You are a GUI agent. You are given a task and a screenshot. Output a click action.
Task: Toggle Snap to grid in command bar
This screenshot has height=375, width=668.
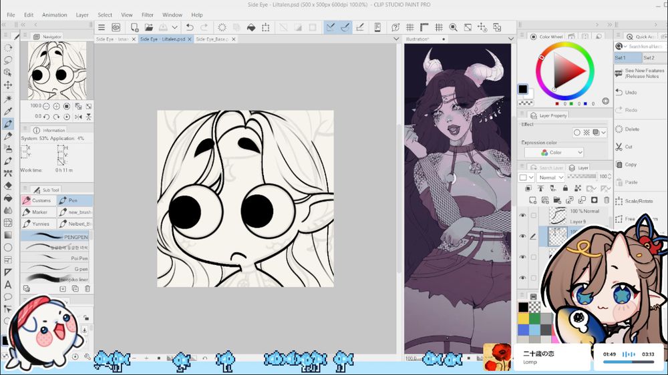360,27
